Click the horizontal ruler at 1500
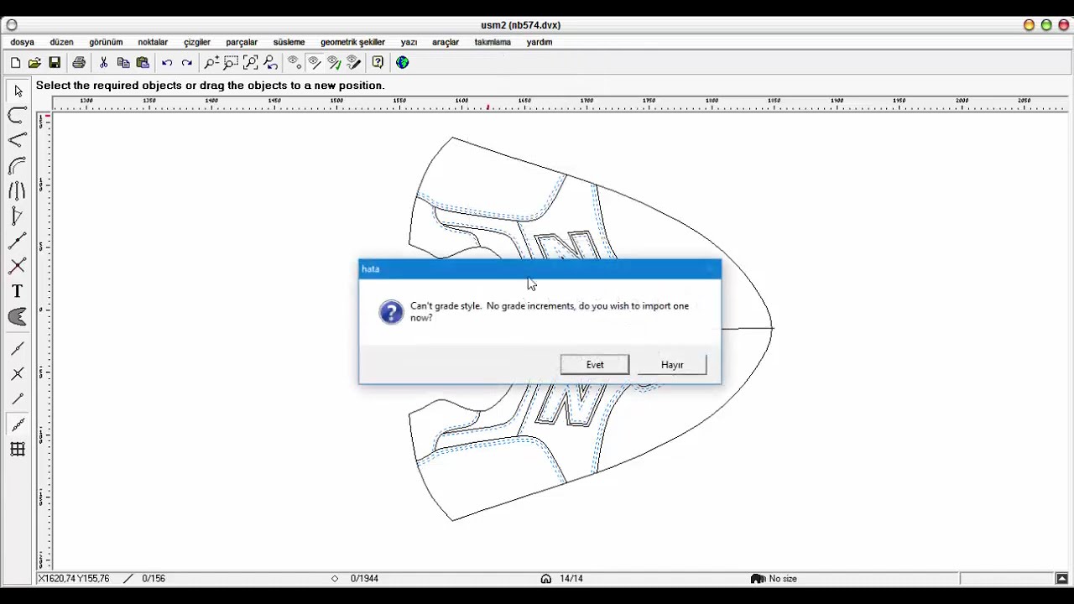Viewport: 1074px width, 604px height. [336, 102]
